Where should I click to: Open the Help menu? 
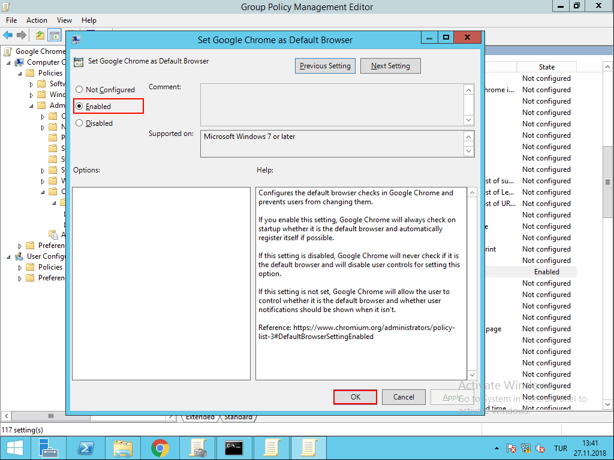[89, 20]
